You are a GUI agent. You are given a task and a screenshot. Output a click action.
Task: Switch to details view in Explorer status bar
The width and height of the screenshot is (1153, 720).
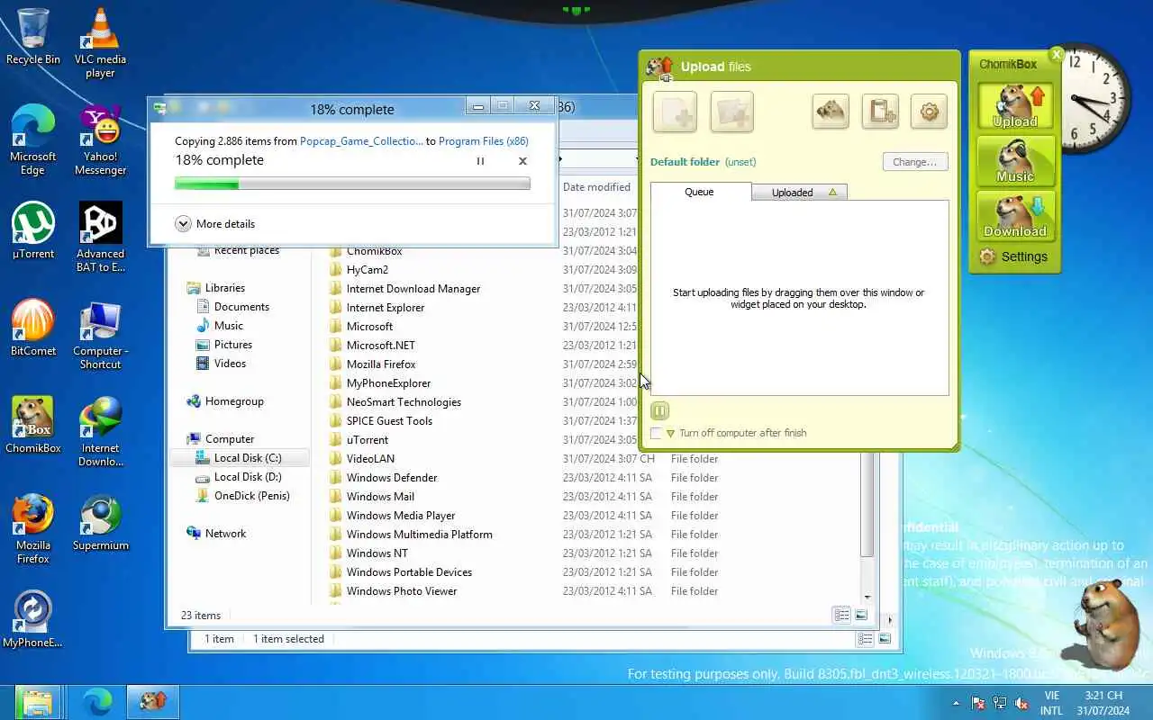pyautogui.click(x=841, y=616)
